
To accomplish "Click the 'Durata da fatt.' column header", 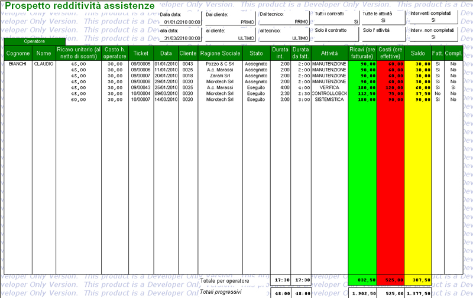I will pos(301,53).
